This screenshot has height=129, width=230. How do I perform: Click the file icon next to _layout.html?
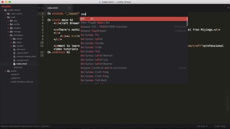tap(14, 53)
